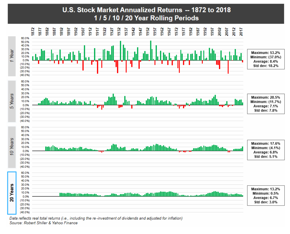Click the 0.0% axis label in 5 Years chart
Image resolution: width=290 pixels, height=234 pixels.
[25, 105]
